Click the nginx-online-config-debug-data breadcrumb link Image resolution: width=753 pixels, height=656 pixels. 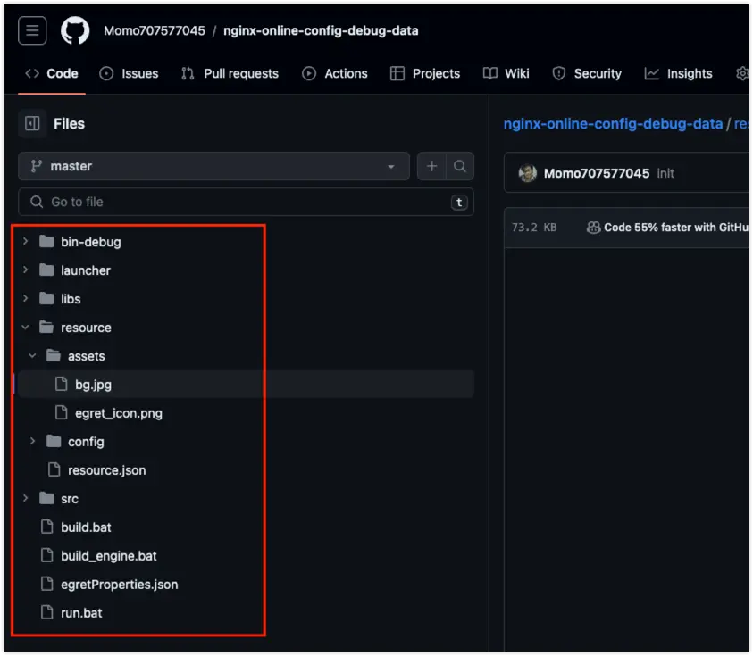click(613, 124)
